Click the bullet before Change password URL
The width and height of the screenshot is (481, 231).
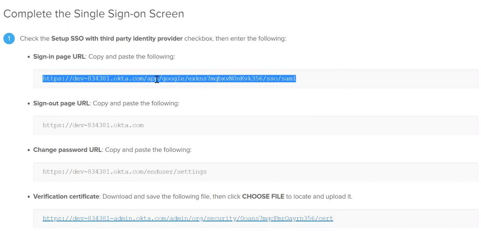click(29, 150)
